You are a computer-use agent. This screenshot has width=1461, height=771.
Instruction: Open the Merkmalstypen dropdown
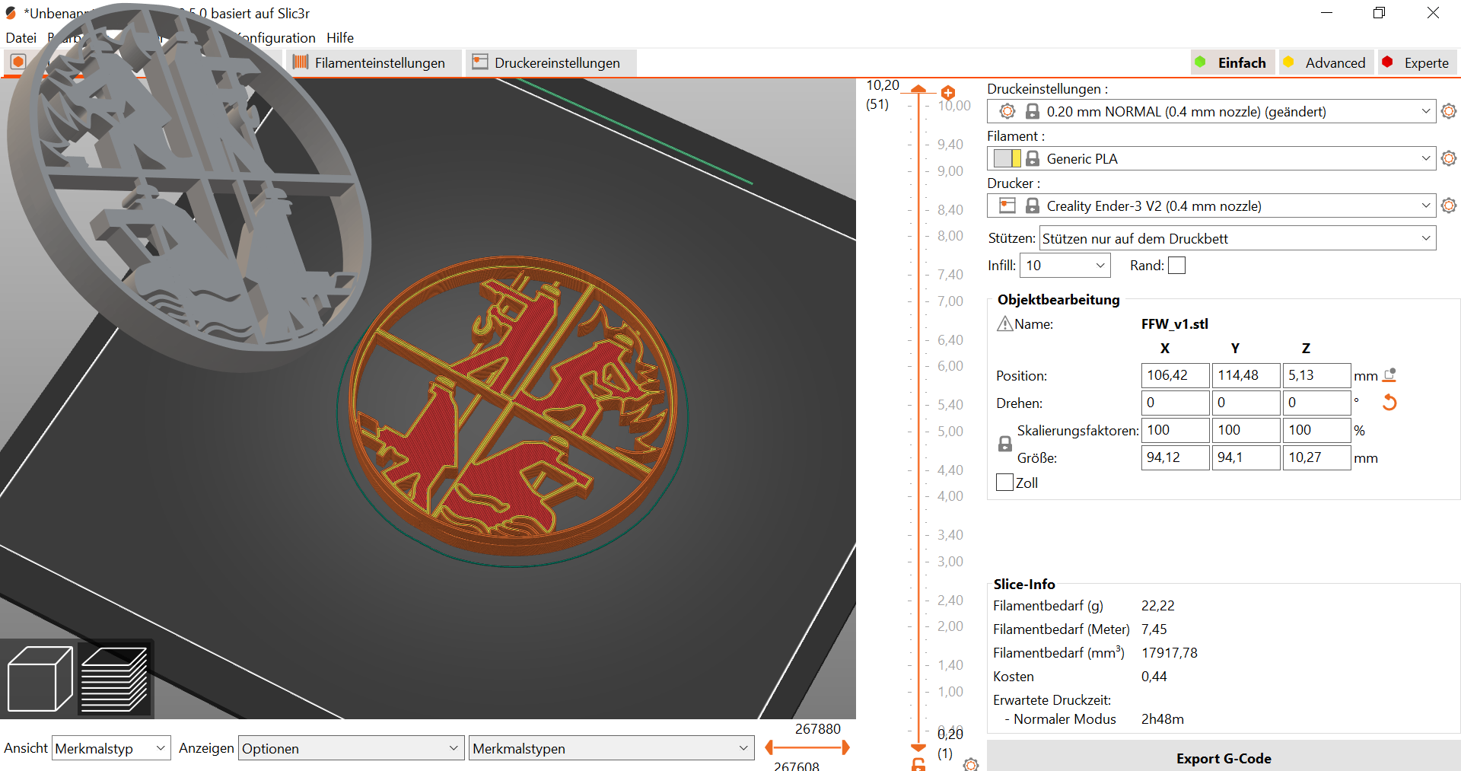(x=611, y=748)
